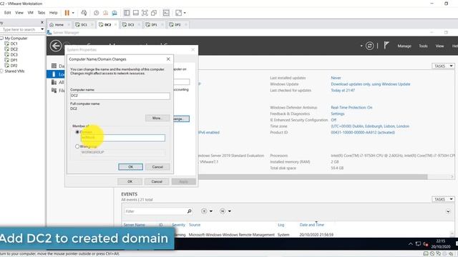Enter full screen mode icon in VMware
458x257 pixels.
click(x=145, y=13)
